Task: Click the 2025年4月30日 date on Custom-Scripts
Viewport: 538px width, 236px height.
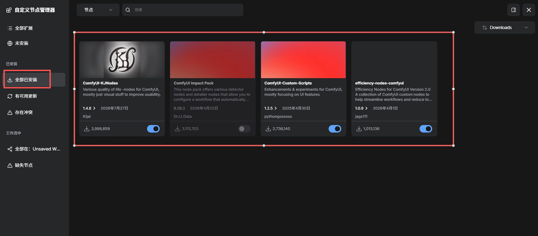Action: (296, 108)
